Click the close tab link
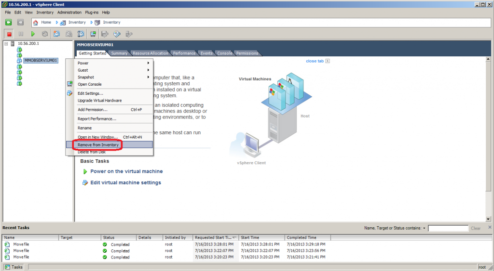This screenshot has height=271, width=494. 315,61
